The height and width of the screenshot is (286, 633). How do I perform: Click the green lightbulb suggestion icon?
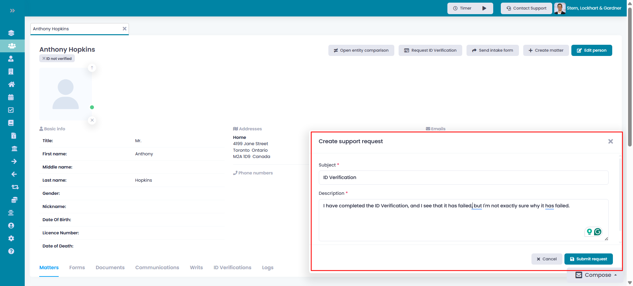pyautogui.click(x=589, y=232)
